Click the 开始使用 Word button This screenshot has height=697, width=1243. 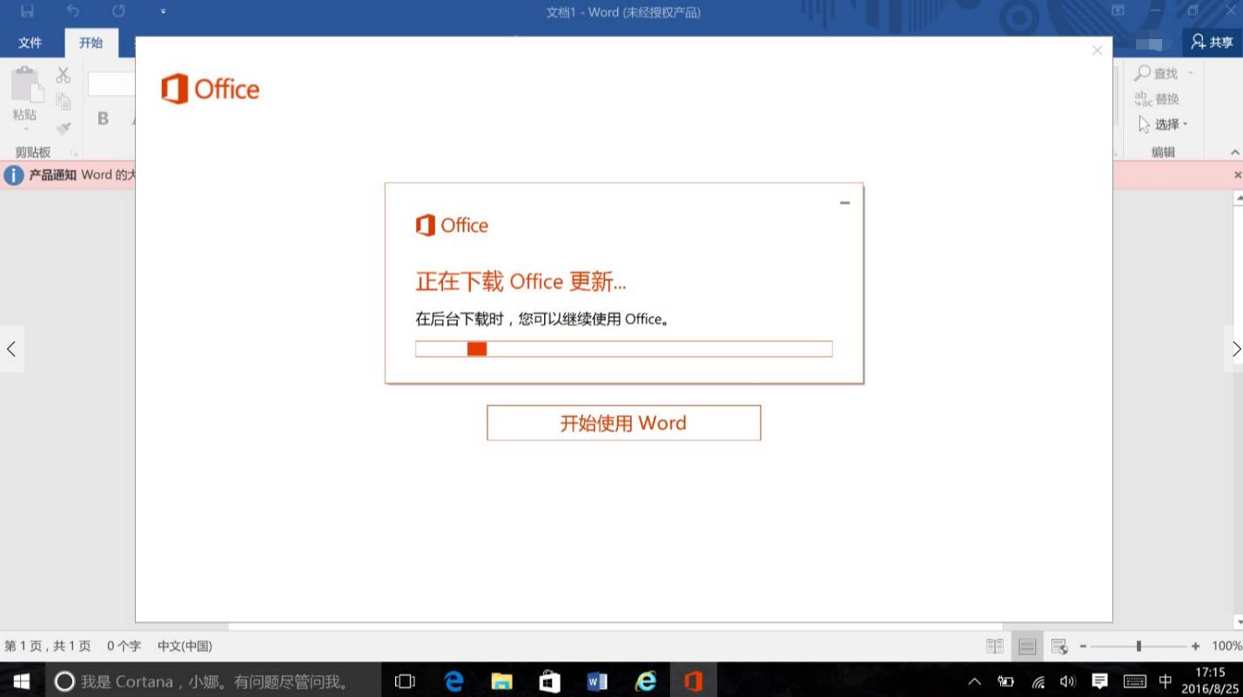623,423
